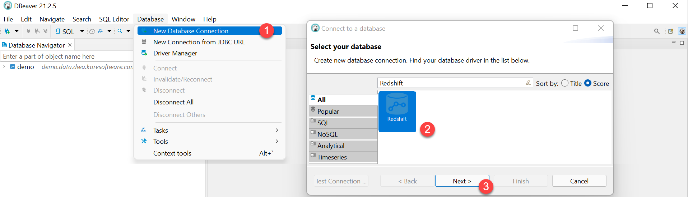688x197 pixels.
Task: Expand the dropdown beside the blue search magnifier
Action: [x=128, y=31]
